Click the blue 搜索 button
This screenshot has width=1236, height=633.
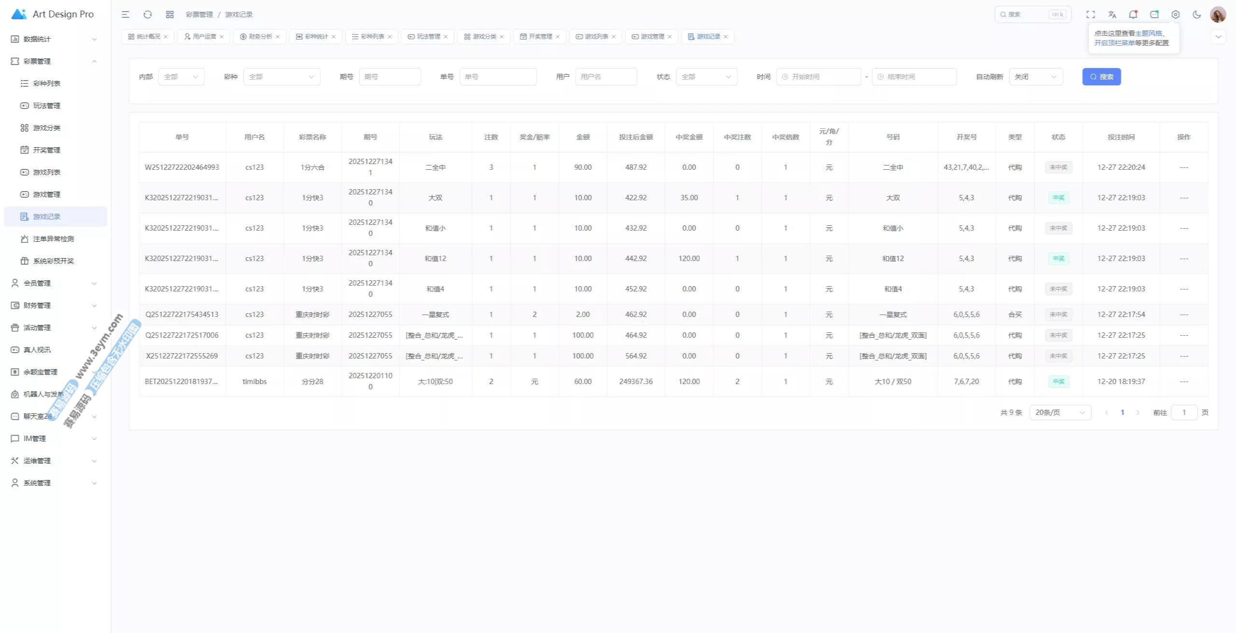point(1101,77)
